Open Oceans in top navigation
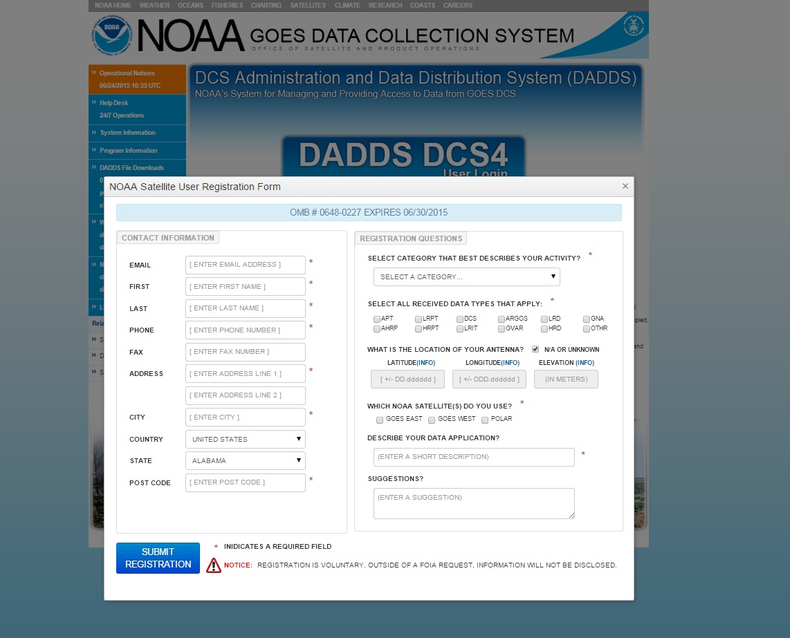The width and height of the screenshot is (790, 638). pos(190,5)
